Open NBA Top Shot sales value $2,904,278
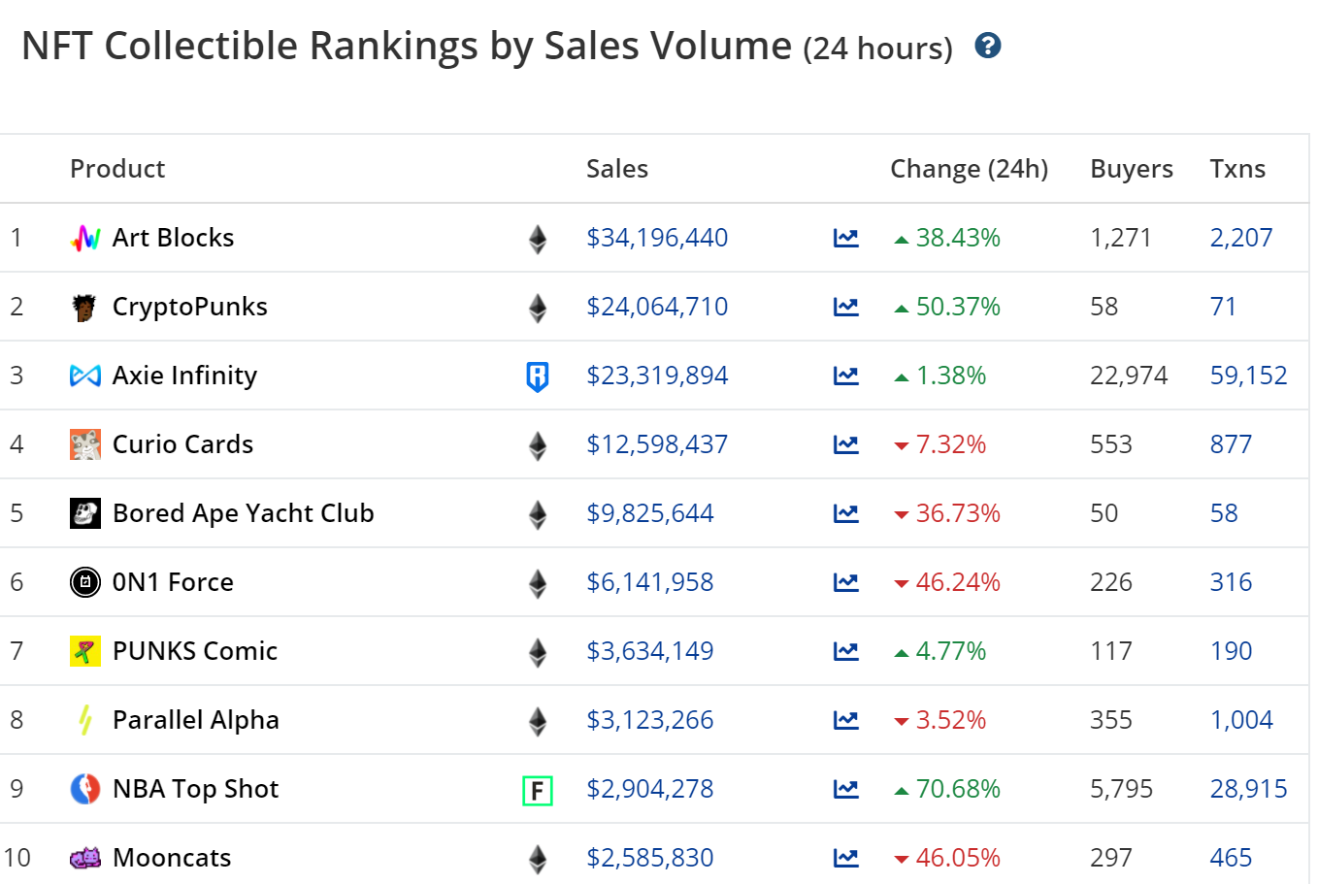This screenshot has height=884, width=1318. (649, 789)
